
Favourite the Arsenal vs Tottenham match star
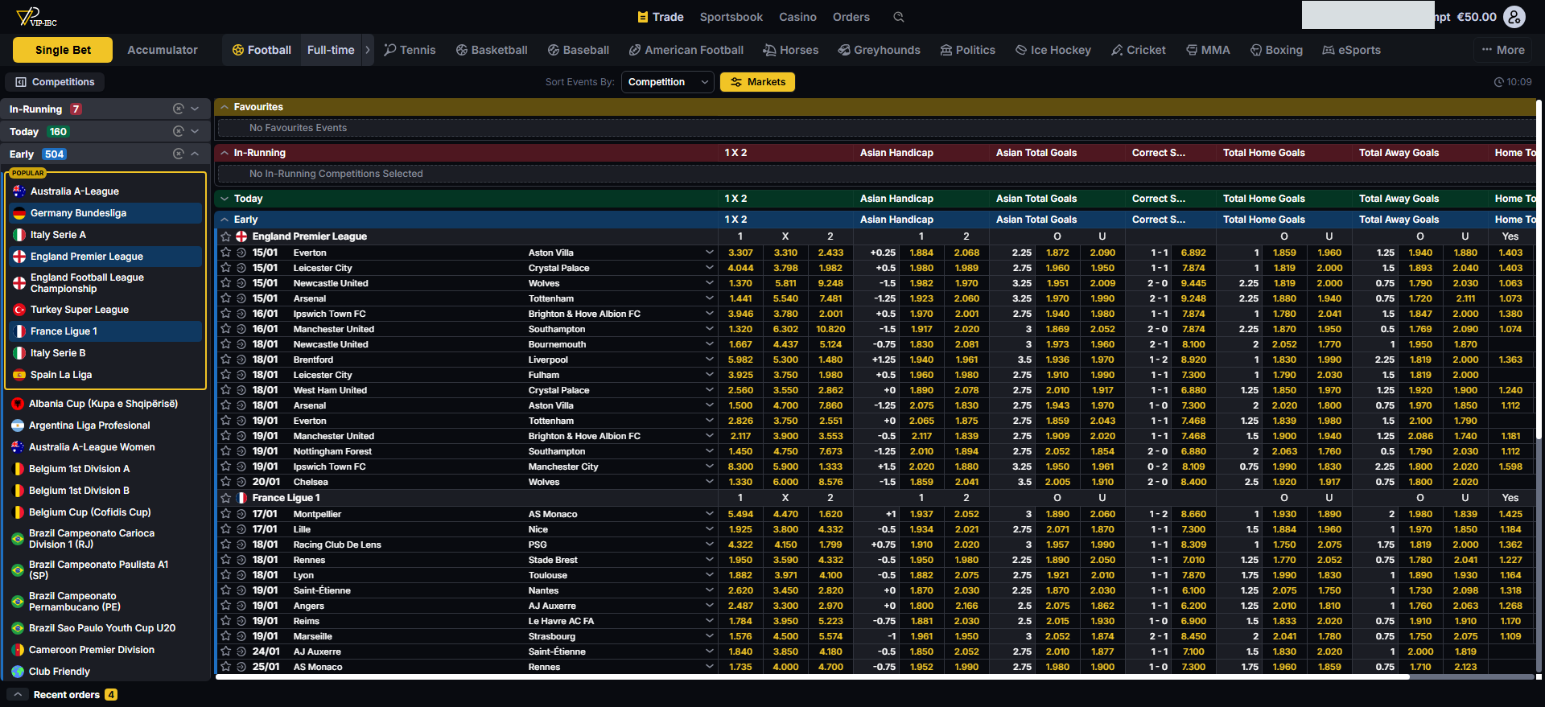click(226, 298)
